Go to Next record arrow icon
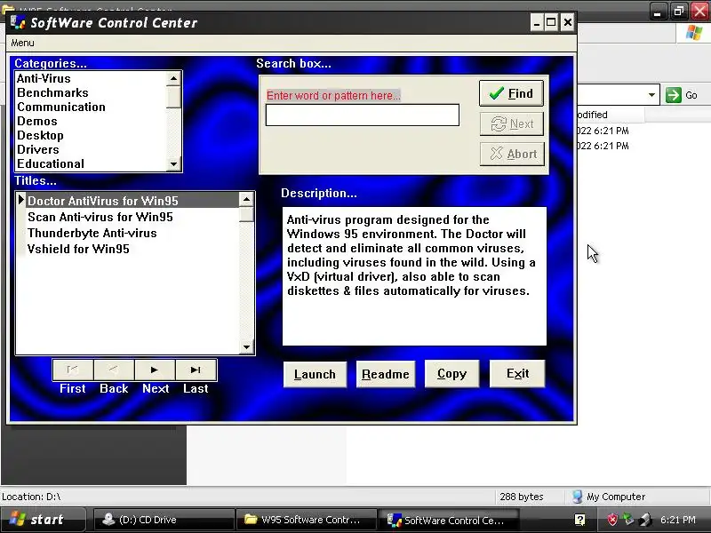 [155, 370]
